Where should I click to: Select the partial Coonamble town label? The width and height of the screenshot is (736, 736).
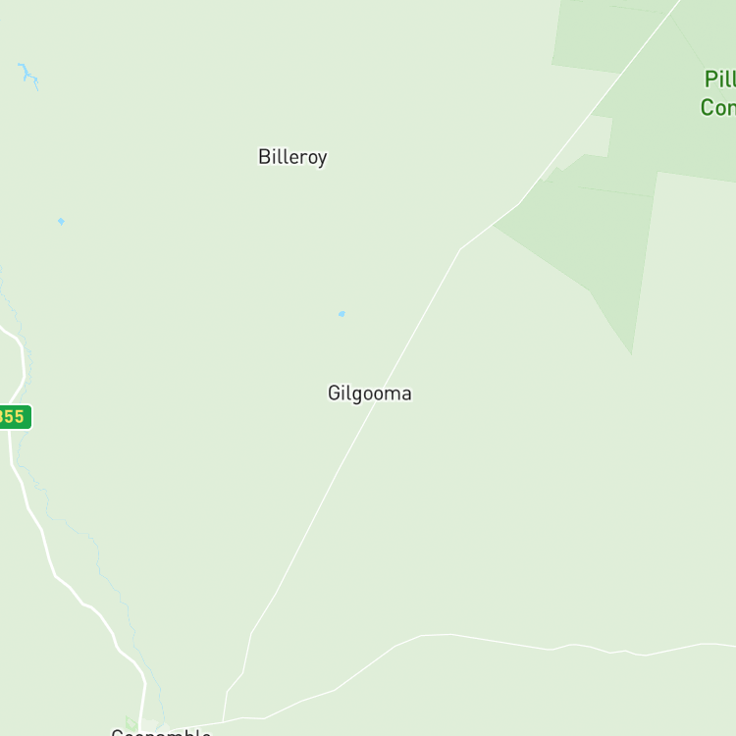click(x=161, y=732)
